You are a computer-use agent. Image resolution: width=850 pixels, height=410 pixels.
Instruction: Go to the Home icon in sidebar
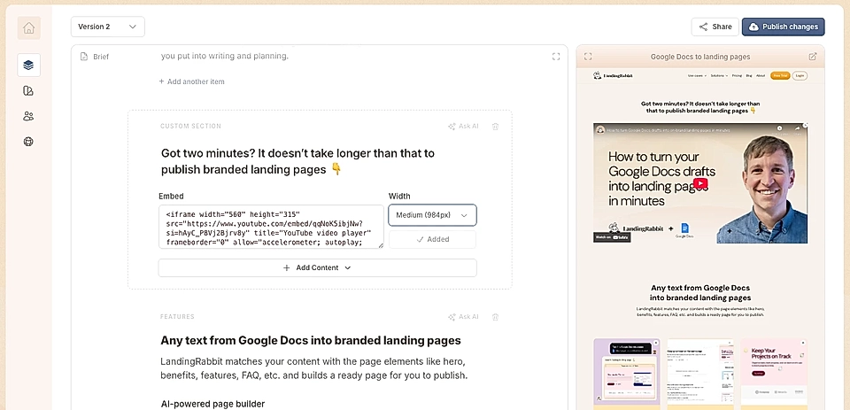(x=28, y=27)
